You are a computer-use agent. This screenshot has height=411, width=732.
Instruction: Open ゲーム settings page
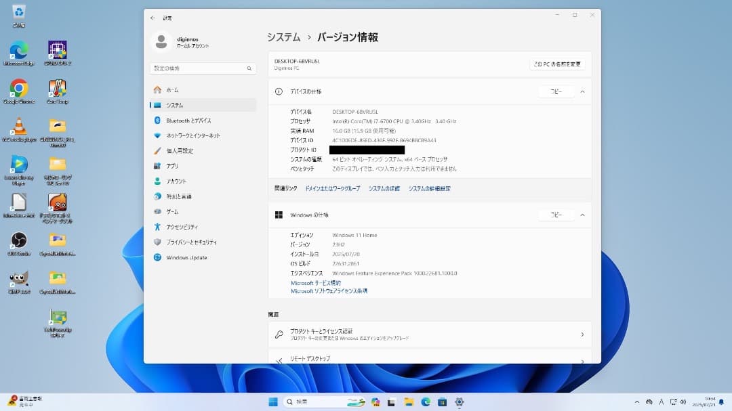coord(176,211)
